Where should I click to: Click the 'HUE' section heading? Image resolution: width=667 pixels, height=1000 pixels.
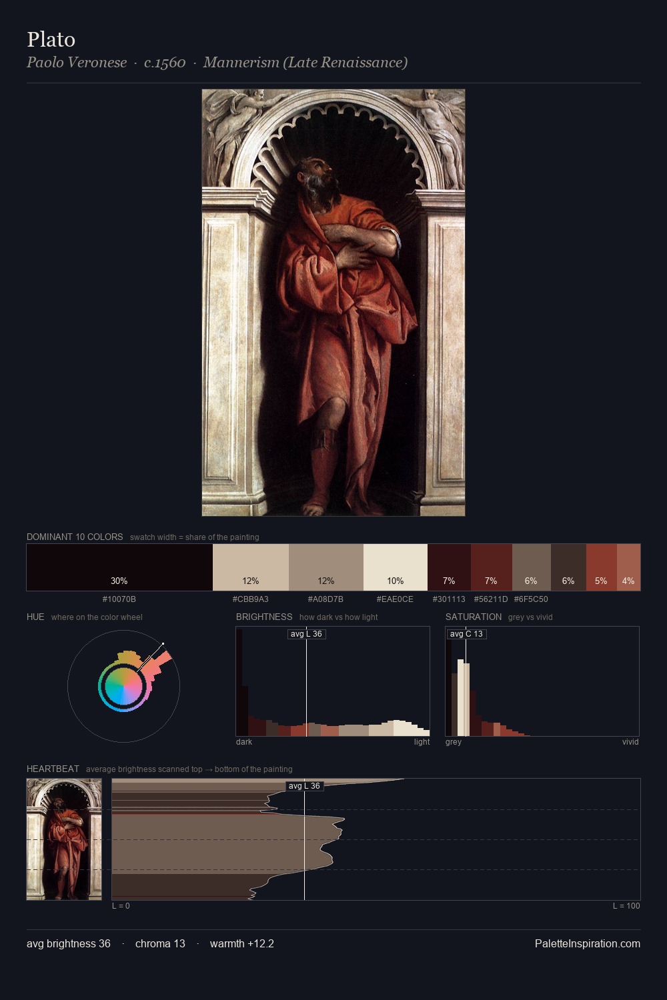coord(35,617)
